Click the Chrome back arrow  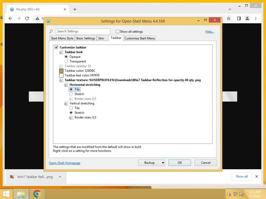[10, 18]
